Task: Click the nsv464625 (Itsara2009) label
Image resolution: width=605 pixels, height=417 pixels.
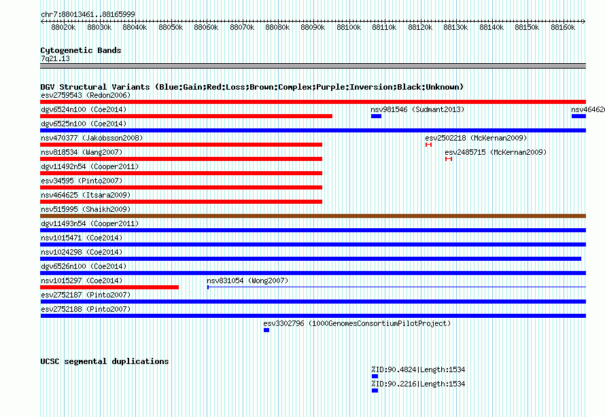Action: tap(86, 195)
